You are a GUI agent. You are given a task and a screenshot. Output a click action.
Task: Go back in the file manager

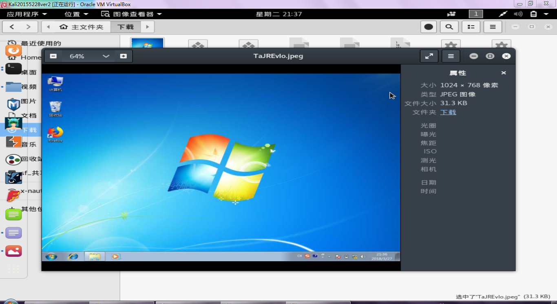(12, 27)
